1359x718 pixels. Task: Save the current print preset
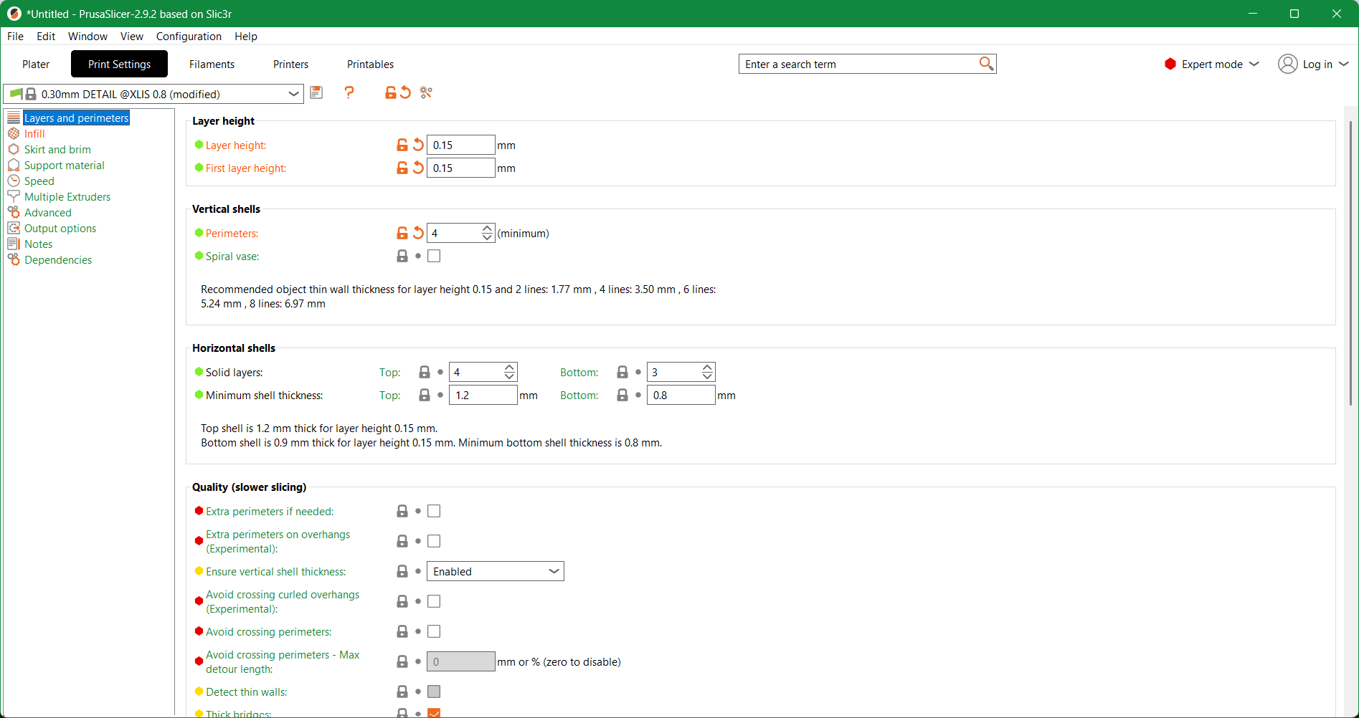pos(316,92)
